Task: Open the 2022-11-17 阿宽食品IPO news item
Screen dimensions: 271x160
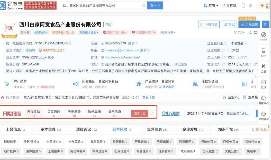Action: tap(218, 113)
